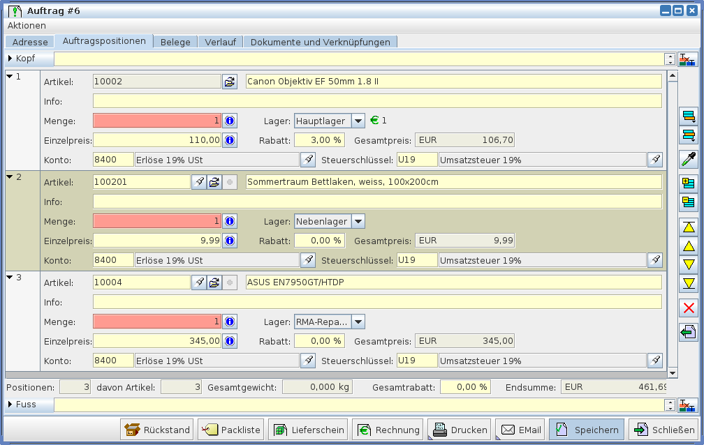Viewport: 704px width, 445px height.
Task: Click the Speichern button
Action: pyautogui.click(x=587, y=430)
